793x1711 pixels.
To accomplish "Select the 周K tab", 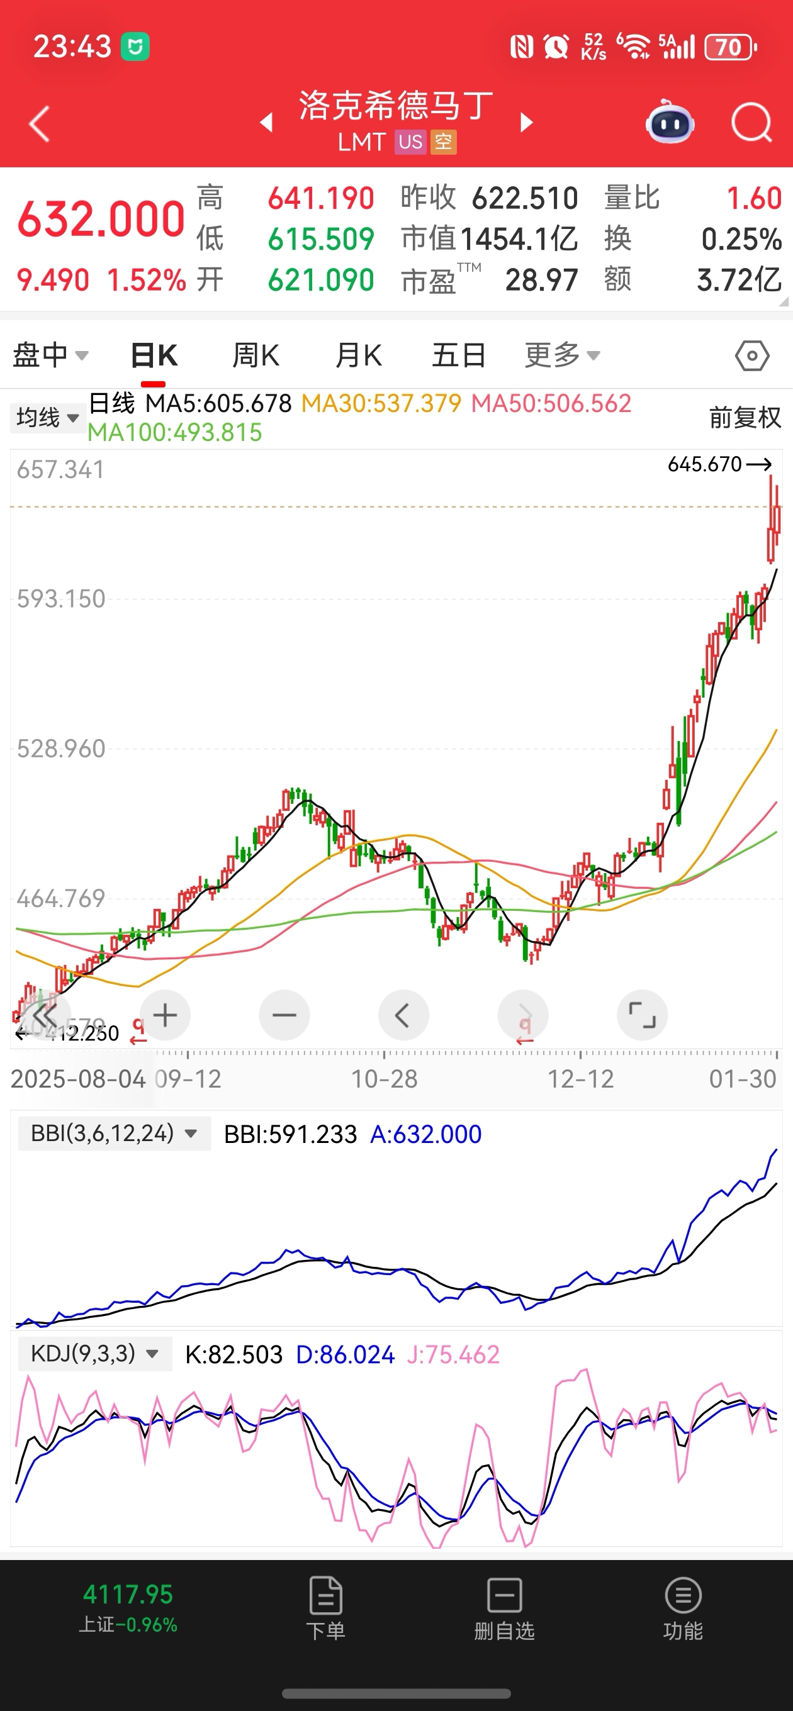I will (x=256, y=356).
